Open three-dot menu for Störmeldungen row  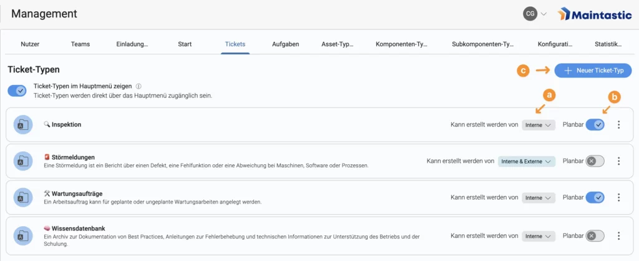click(618, 161)
